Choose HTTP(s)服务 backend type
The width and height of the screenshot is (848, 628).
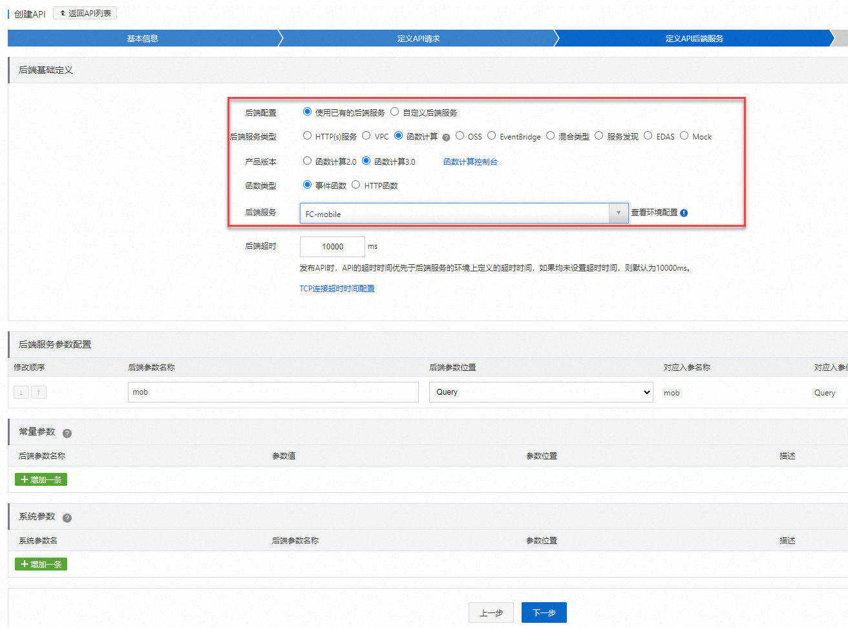pyautogui.click(x=307, y=136)
